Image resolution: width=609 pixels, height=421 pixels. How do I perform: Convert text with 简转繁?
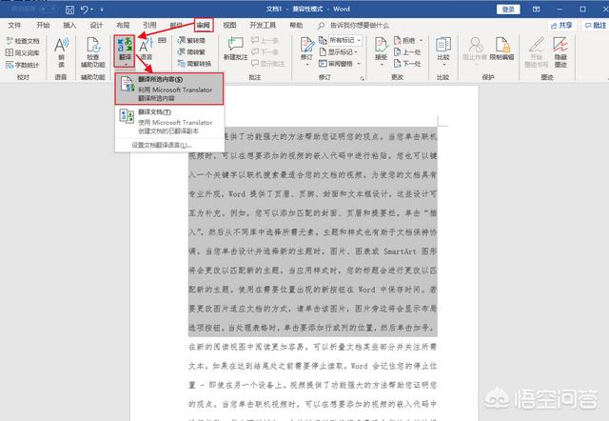(191, 51)
